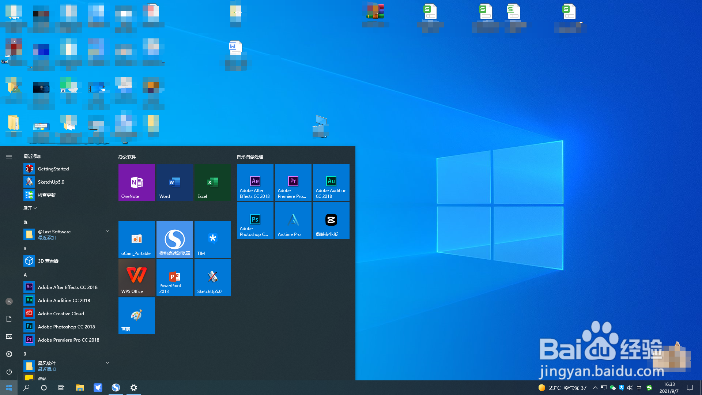The image size is (702, 395).
Task: Launch oCam_Portable tile
Action: [136, 239]
